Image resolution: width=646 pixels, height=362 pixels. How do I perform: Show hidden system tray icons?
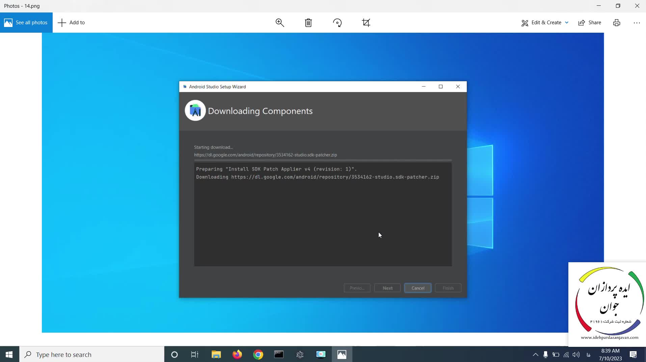535,355
